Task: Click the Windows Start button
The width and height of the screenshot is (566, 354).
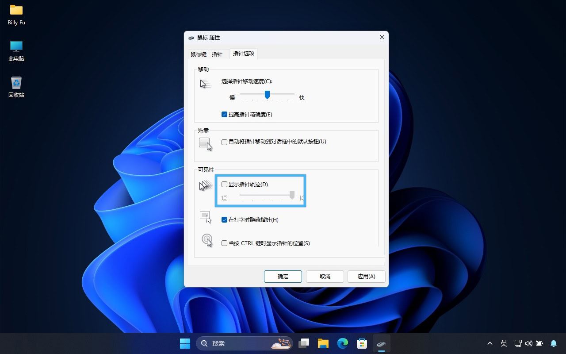Action: coord(185,343)
